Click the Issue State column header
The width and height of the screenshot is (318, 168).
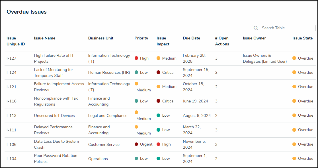point(302,38)
